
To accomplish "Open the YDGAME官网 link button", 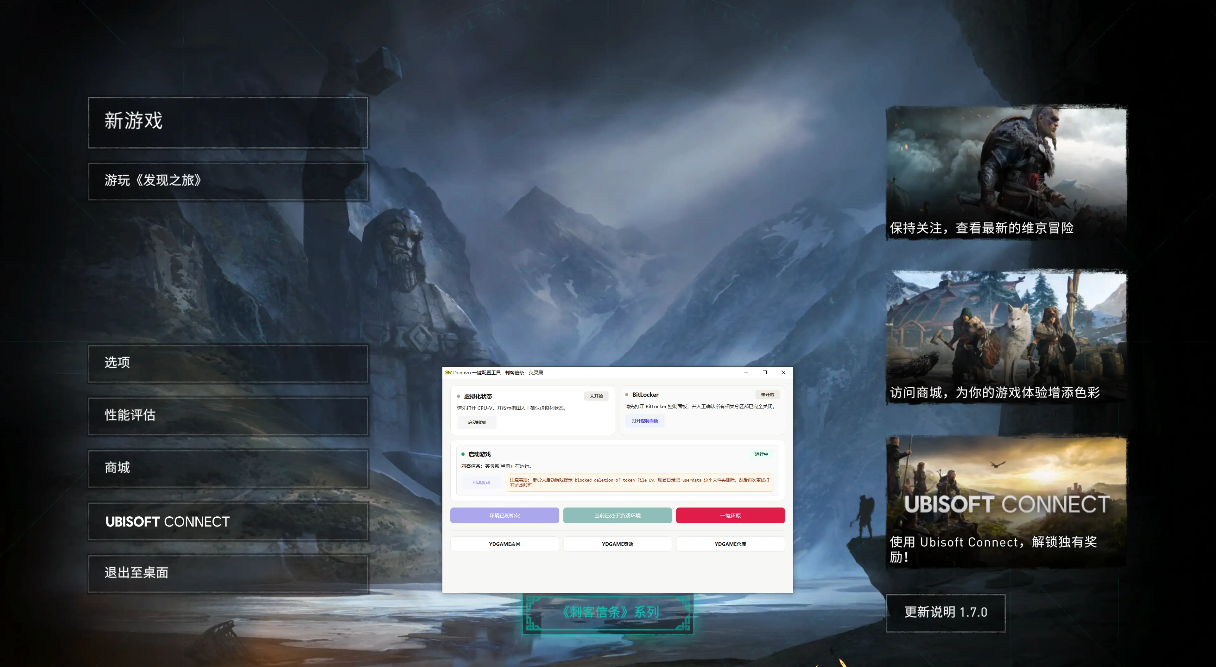I will (x=505, y=544).
